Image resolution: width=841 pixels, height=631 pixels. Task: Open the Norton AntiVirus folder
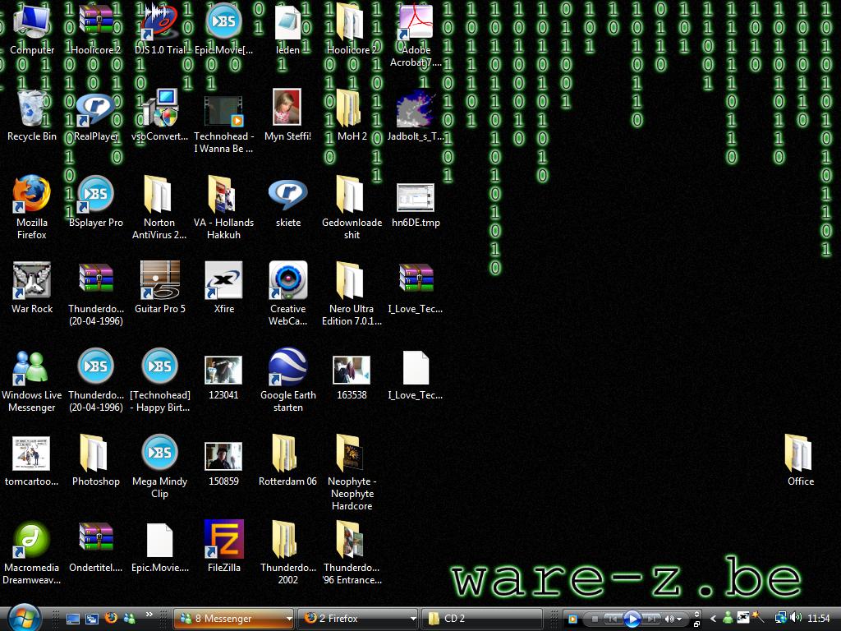point(160,206)
